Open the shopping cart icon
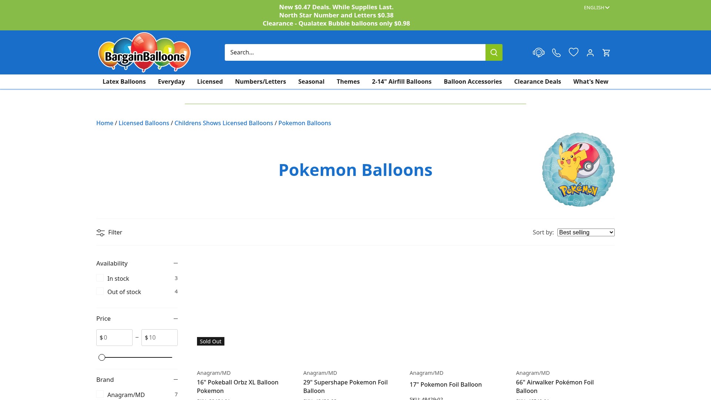 click(x=606, y=53)
